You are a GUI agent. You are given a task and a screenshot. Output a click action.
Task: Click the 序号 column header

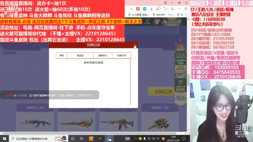[x=61, y=56]
